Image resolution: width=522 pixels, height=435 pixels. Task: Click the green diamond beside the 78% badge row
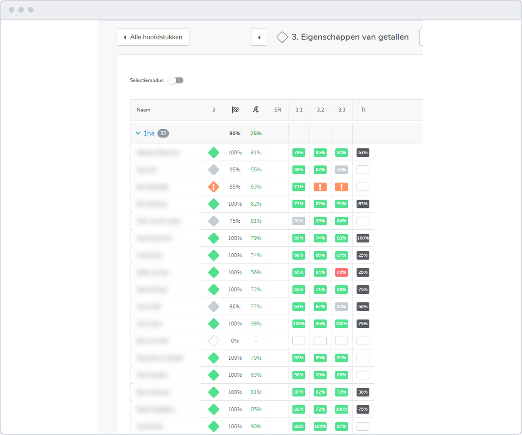click(214, 153)
